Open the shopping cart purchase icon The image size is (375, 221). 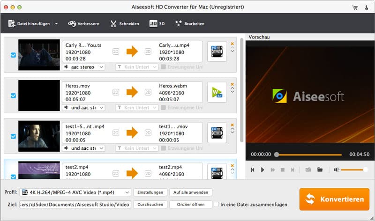coord(355,7)
